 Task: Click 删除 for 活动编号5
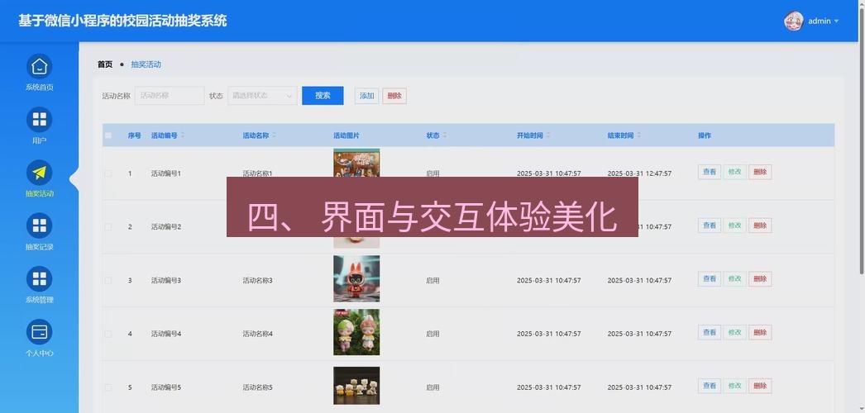(x=760, y=386)
